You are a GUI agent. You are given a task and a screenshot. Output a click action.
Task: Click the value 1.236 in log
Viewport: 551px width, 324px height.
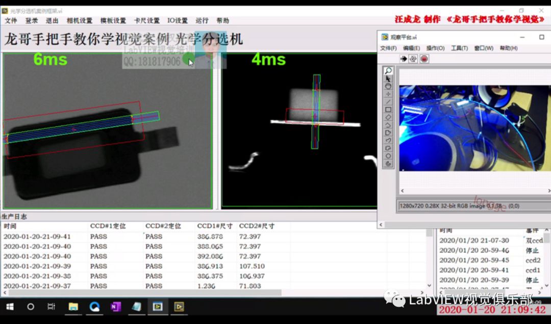206,286
